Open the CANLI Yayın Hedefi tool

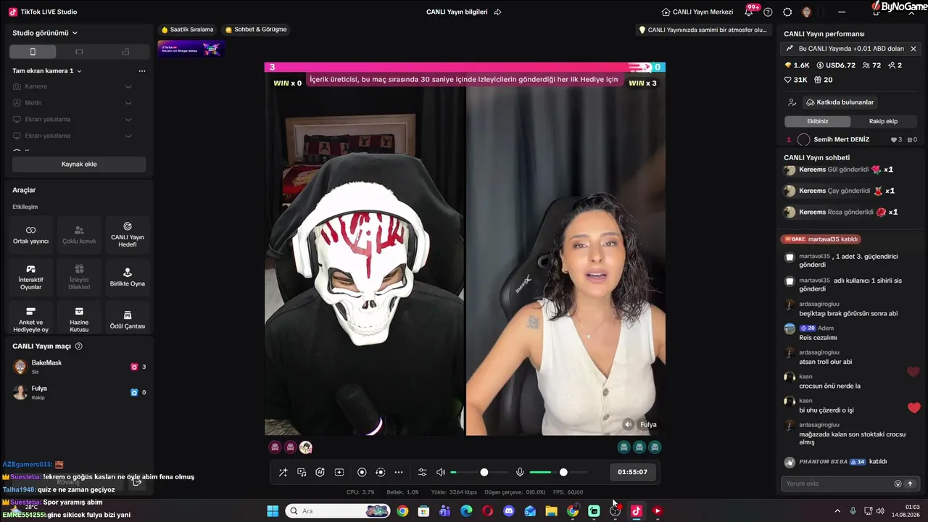click(128, 235)
